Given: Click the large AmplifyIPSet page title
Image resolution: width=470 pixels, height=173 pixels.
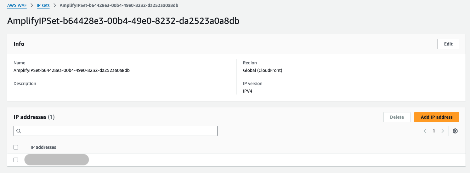Looking at the screenshot, I should [123, 21].
